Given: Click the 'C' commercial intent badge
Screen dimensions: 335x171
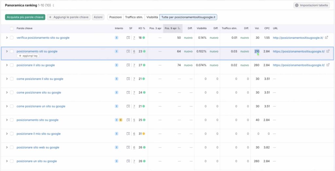Looking at the screenshot, I should click(121, 120).
